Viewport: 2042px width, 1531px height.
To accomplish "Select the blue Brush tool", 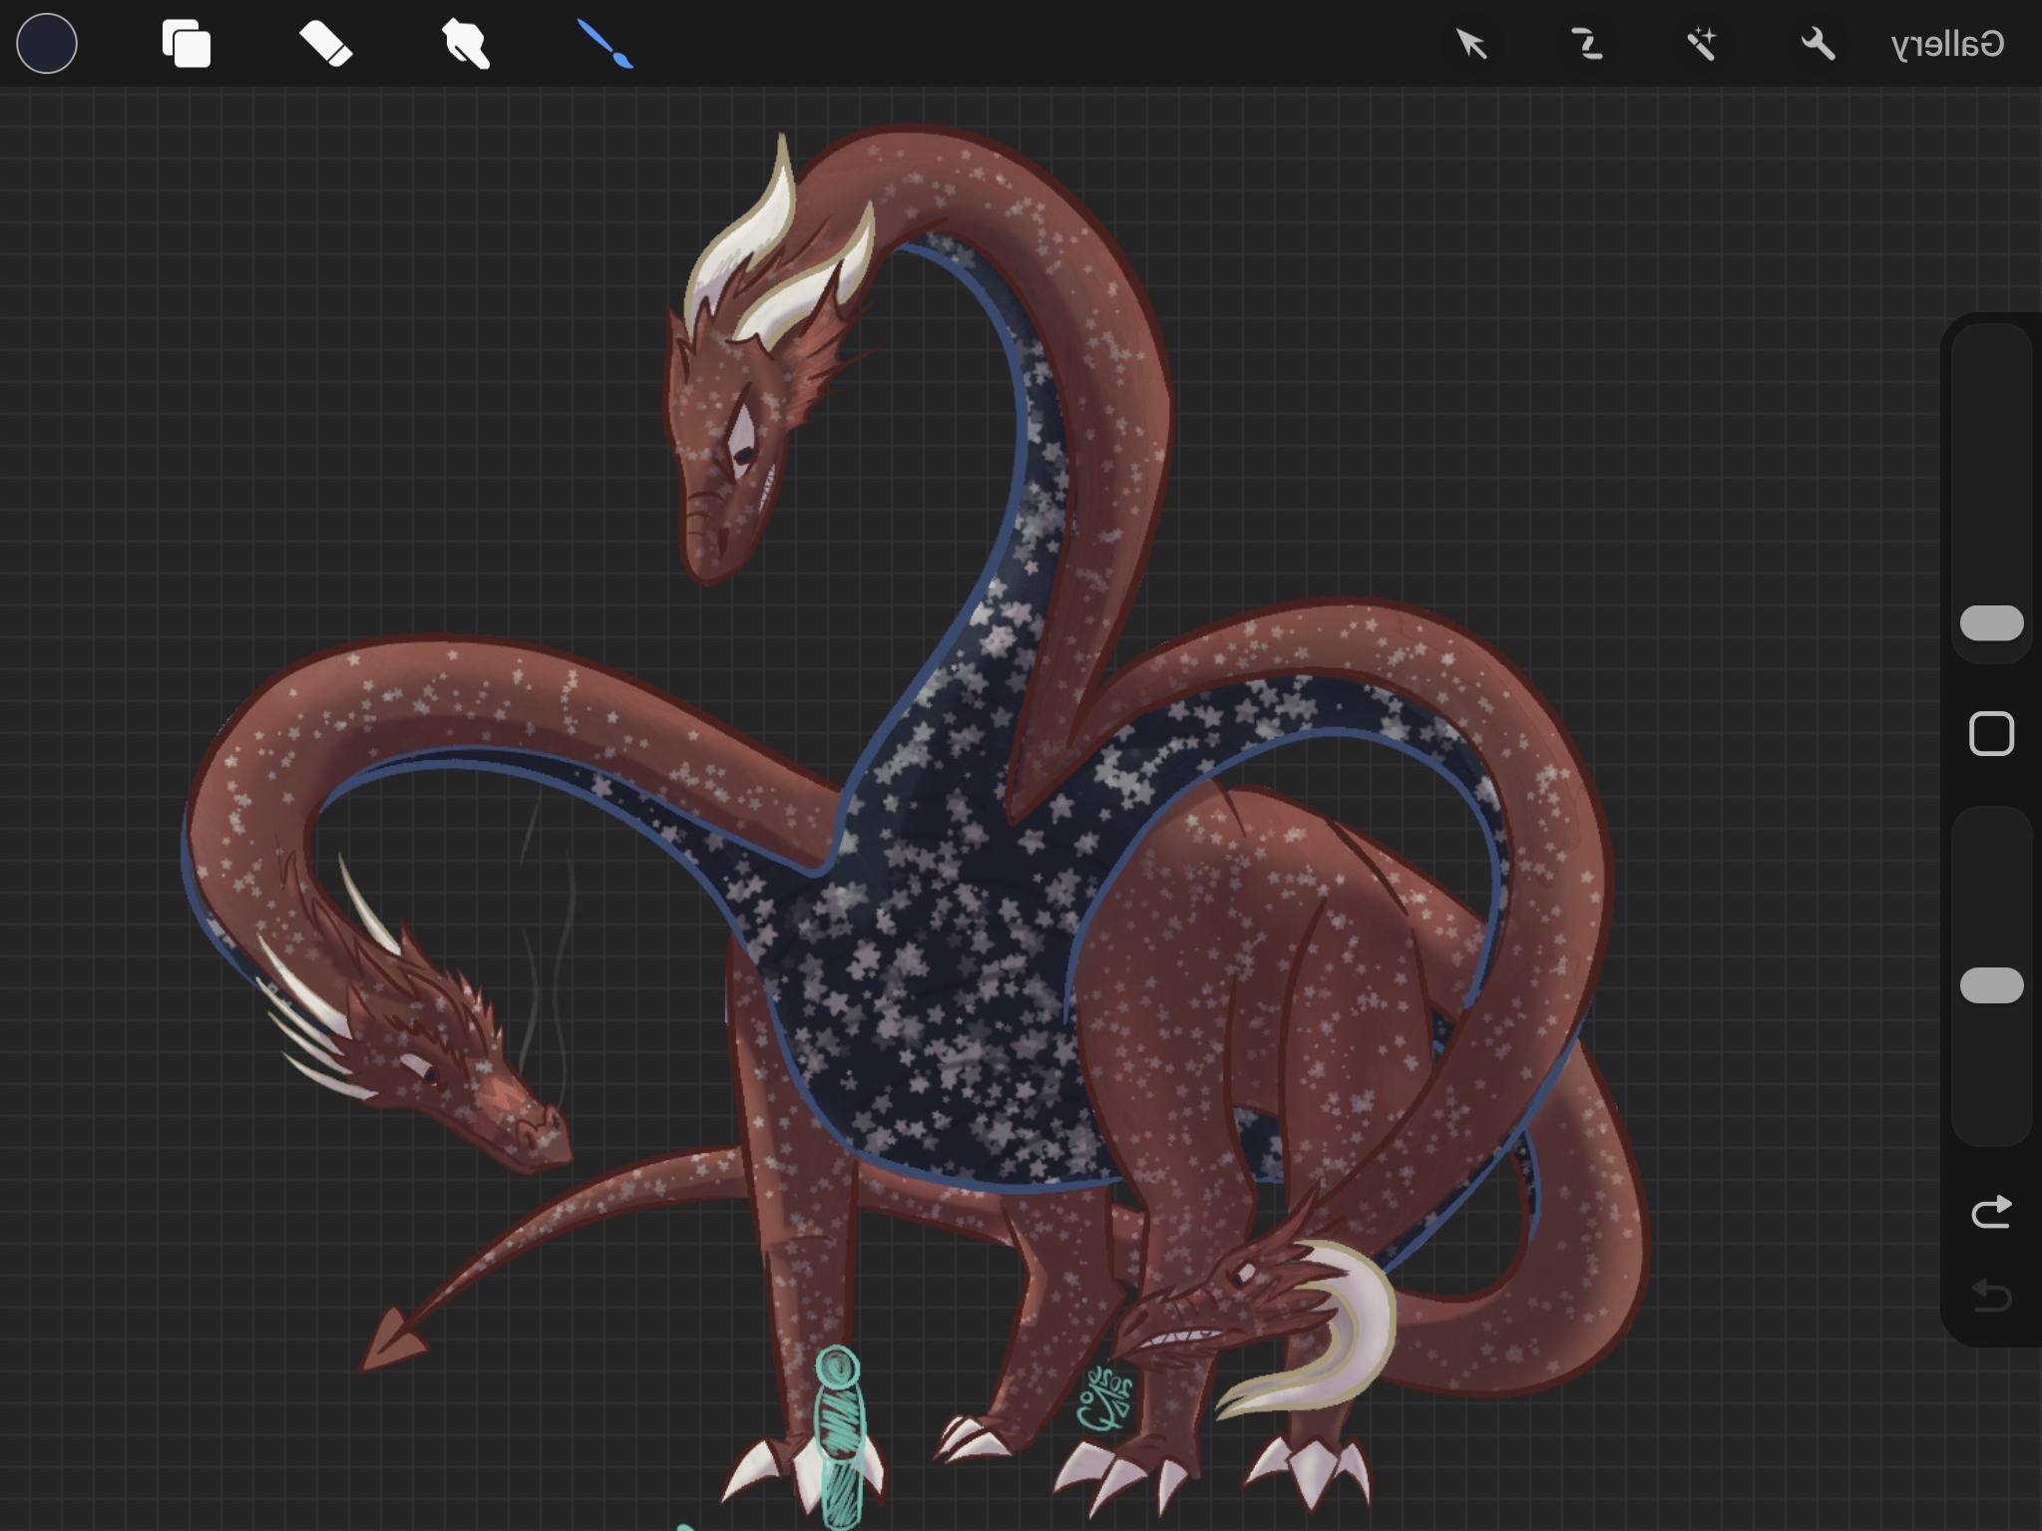I will (x=606, y=44).
